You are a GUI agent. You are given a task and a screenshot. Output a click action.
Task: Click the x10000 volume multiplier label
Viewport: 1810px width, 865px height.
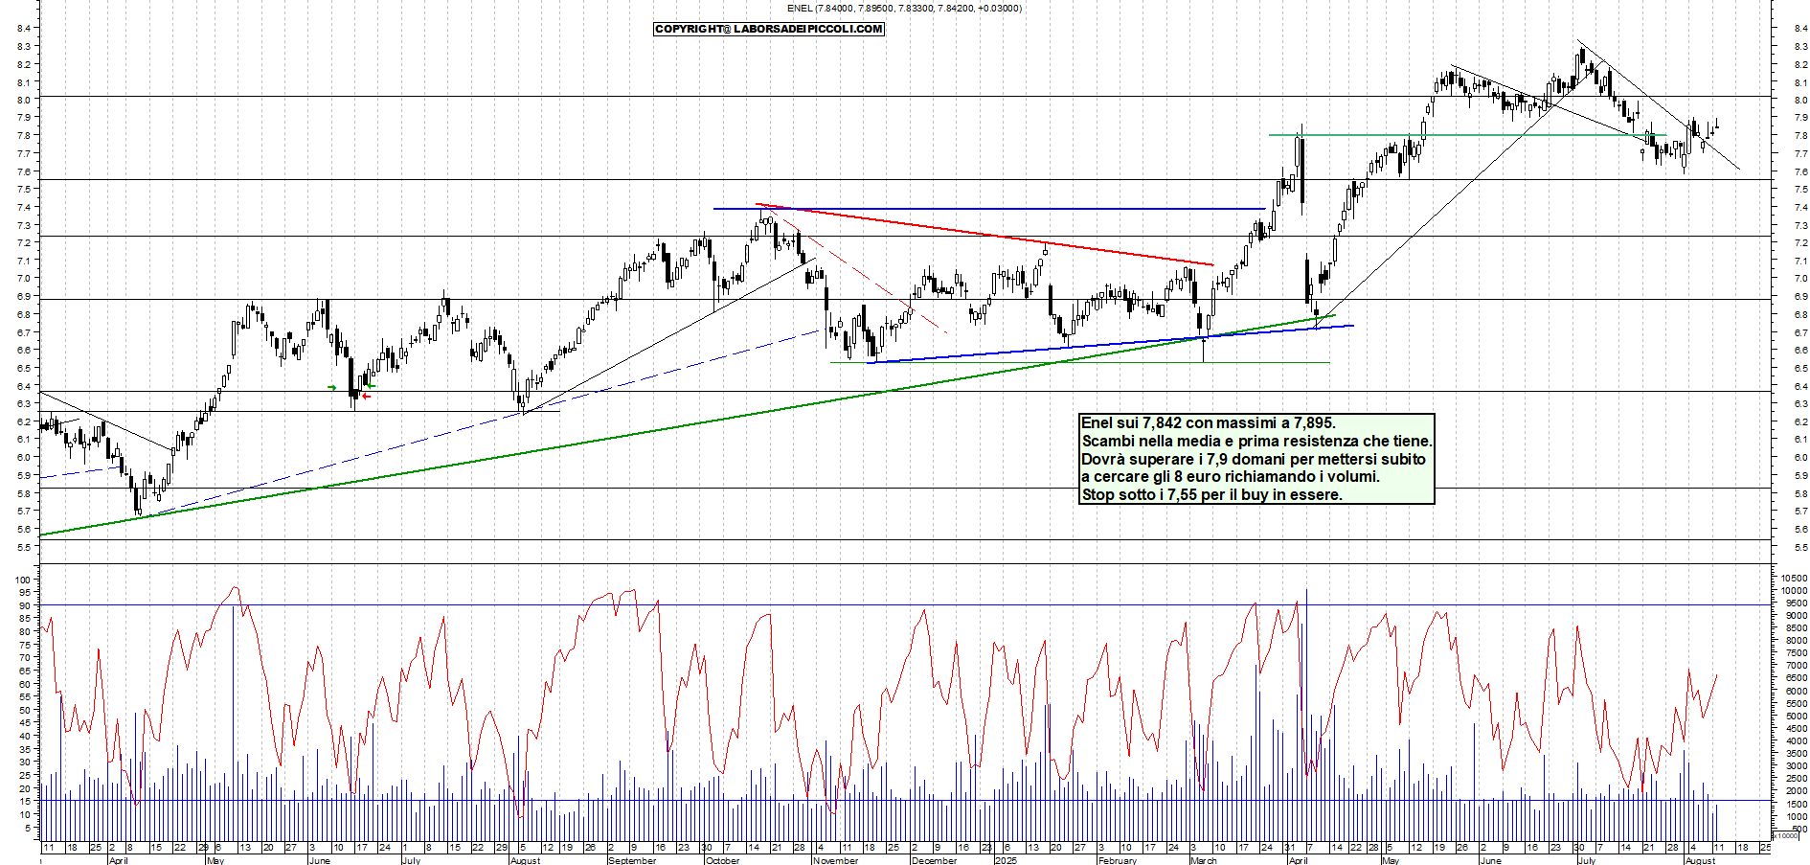click(1786, 835)
